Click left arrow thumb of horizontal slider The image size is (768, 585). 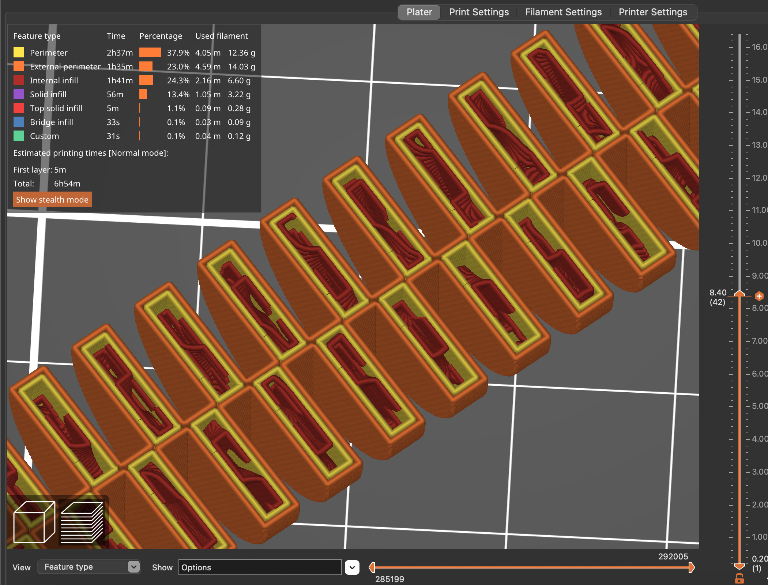(372, 567)
